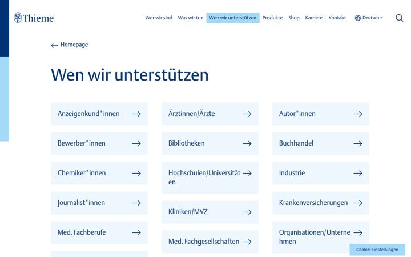Open the Was wir tun menu
This screenshot has height=257, width=411.
pyautogui.click(x=191, y=18)
